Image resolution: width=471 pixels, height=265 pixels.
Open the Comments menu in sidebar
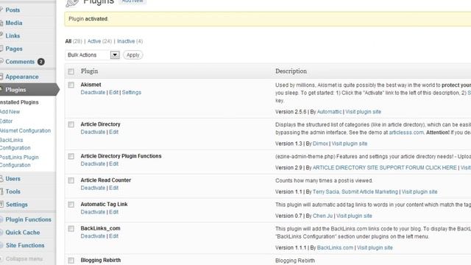pos(20,62)
